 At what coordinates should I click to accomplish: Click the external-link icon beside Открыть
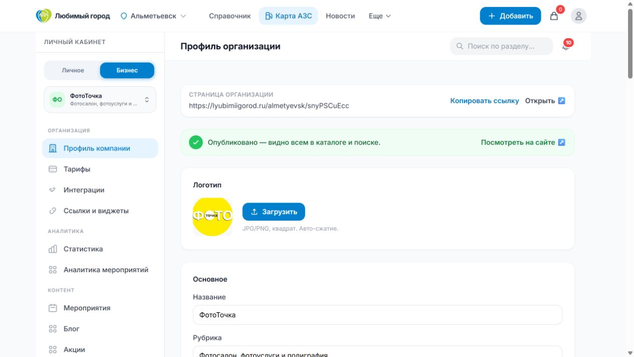tap(561, 101)
